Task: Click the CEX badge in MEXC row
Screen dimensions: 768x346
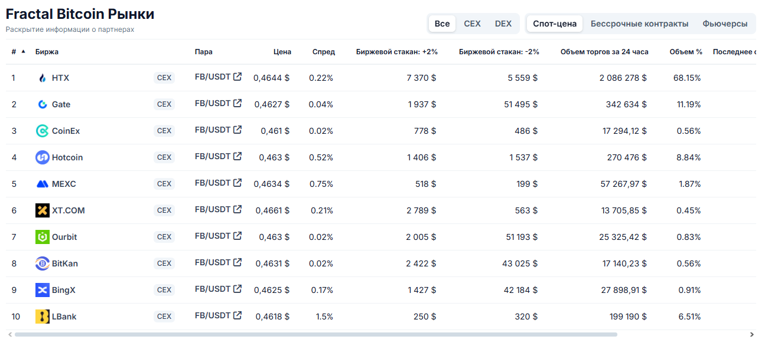Action: pos(164,184)
